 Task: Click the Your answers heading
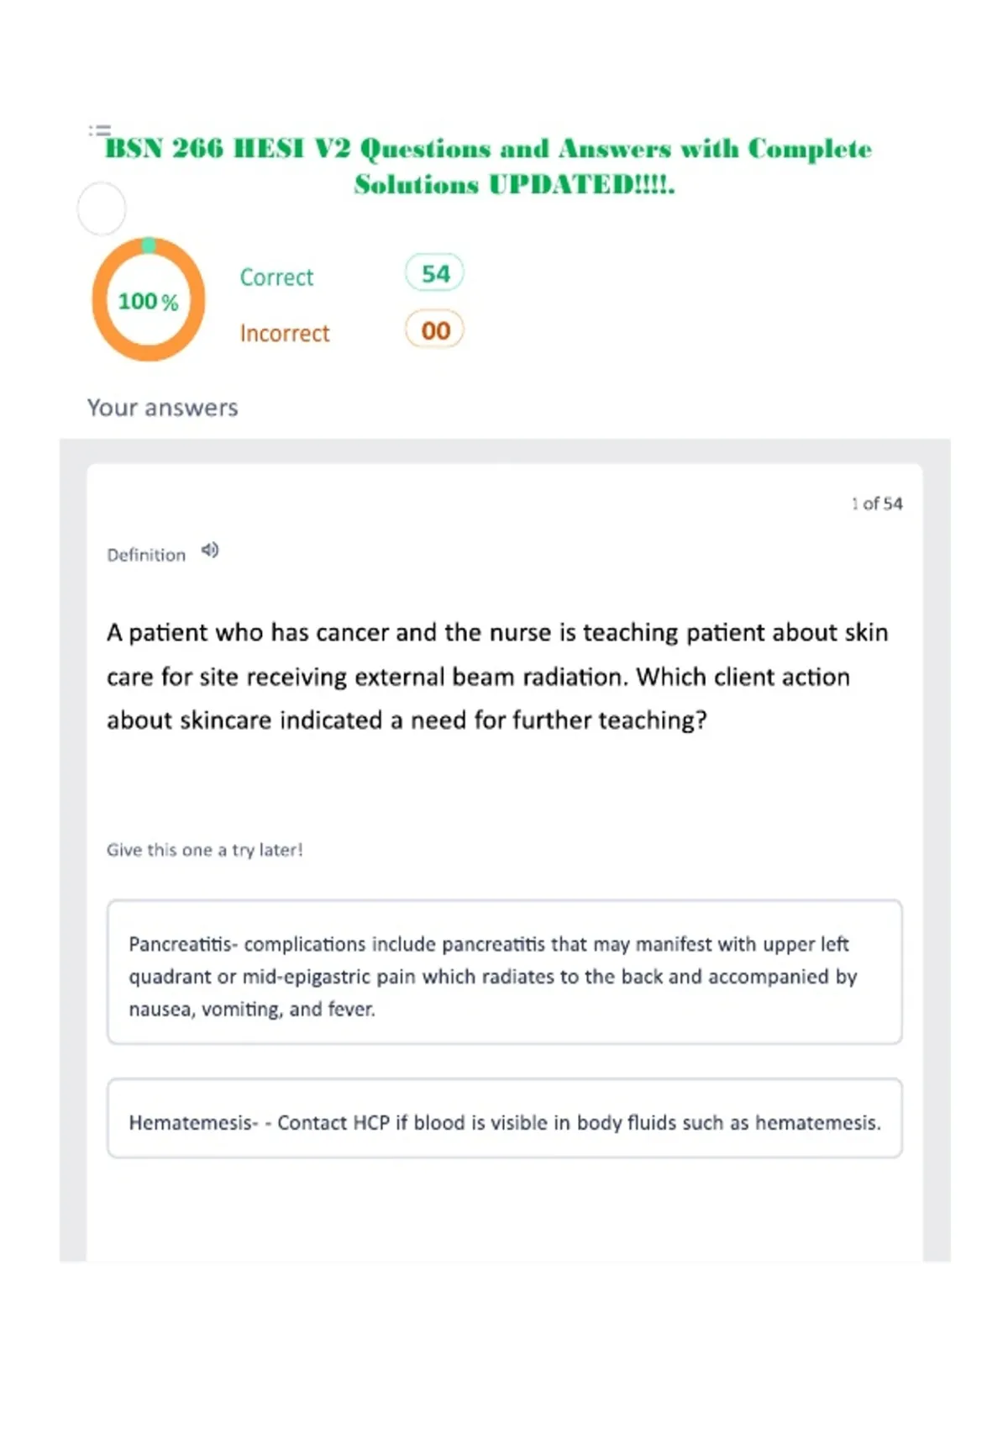163,408
